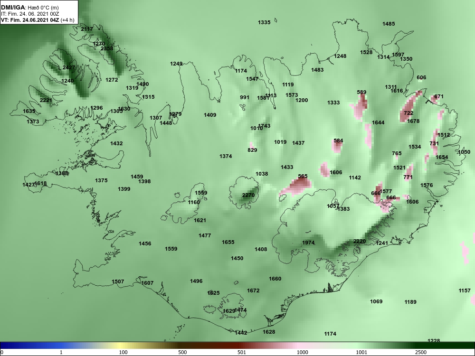Viewport: 475px width, 356px height.
Task: Select the 606 value on east coast
Action: [421, 77]
